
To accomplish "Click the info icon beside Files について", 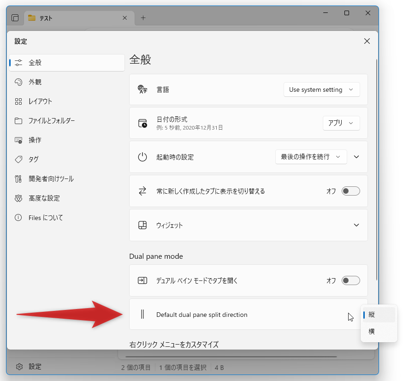I will (18, 218).
